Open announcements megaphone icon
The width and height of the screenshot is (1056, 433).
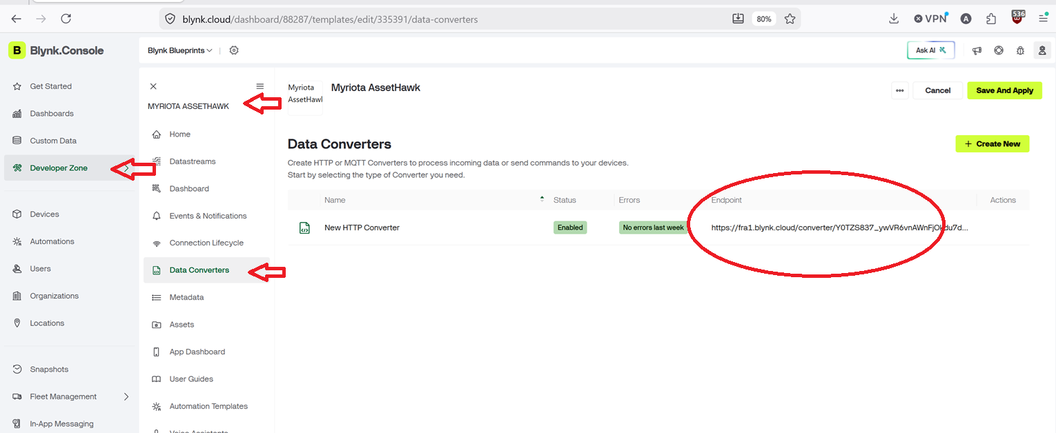977,50
